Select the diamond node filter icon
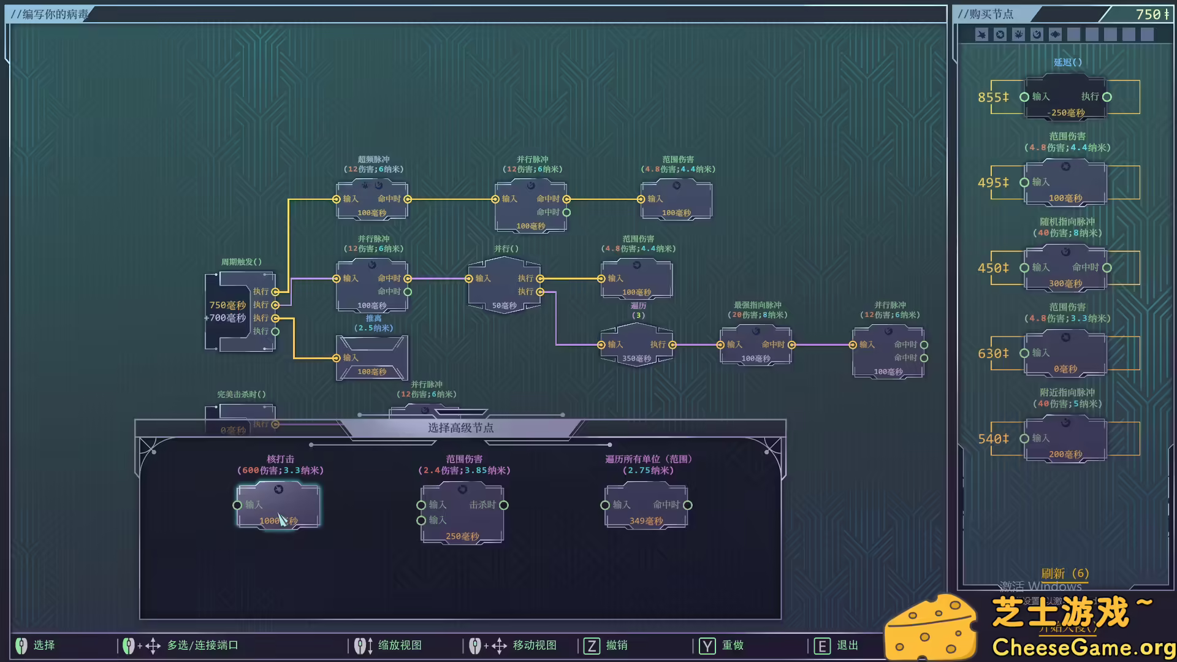 point(1055,34)
